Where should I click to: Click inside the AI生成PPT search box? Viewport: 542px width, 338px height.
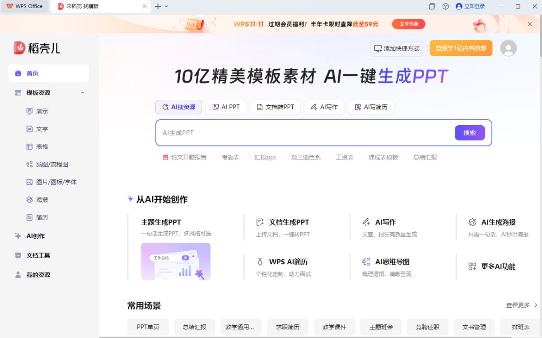click(294, 132)
